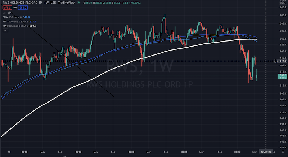Click 265.0 on the price scale

click(x=283, y=99)
